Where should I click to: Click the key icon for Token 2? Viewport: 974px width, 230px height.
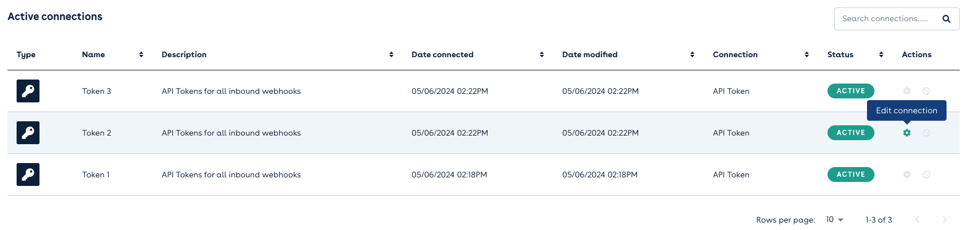click(x=28, y=133)
